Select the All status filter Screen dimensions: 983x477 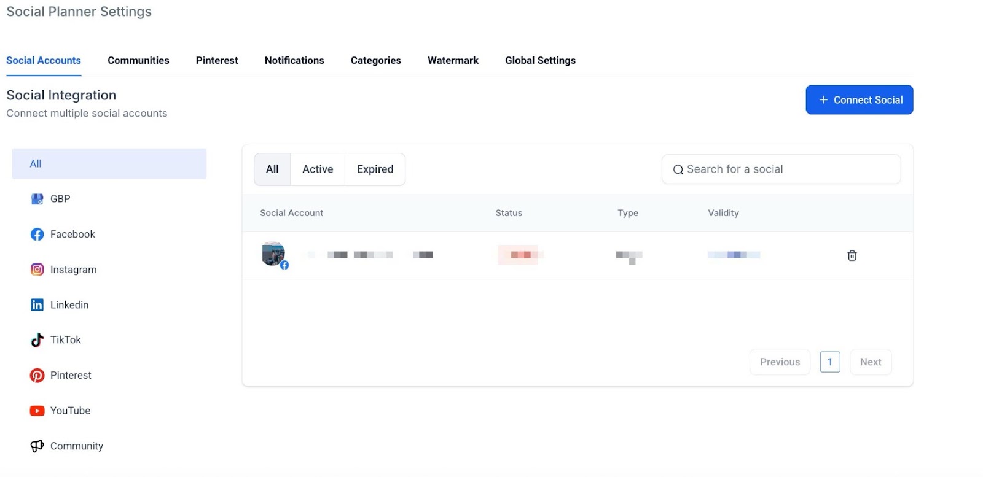pyautogui.click(x=272, y=169)
